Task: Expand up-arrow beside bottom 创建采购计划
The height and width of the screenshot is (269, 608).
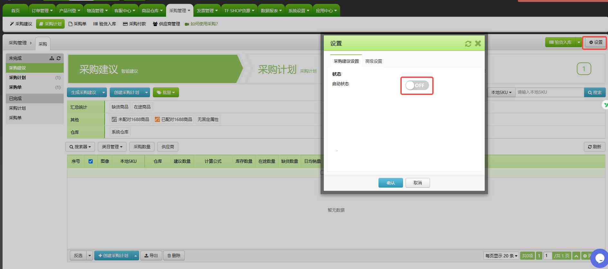Action: tap(136, 255)
